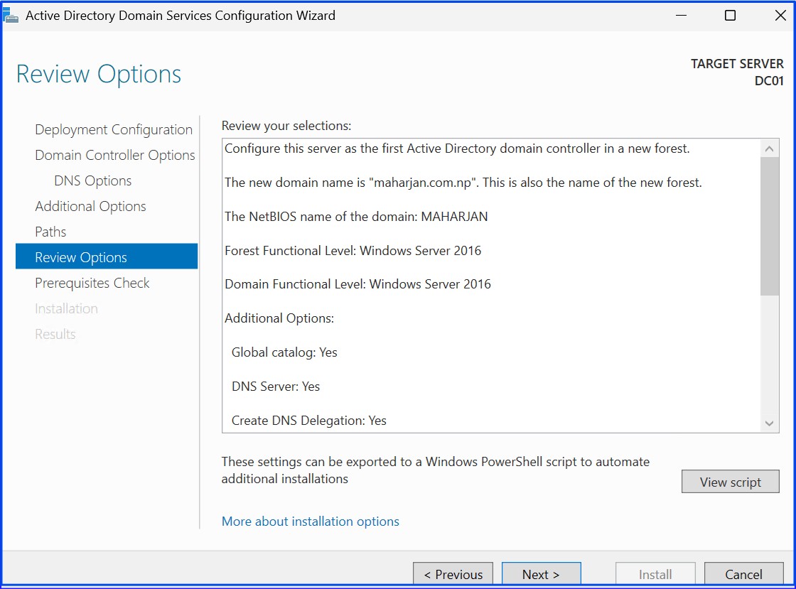The image size is (796, 589).
Task: Click the disabled Install button
Action: point(655,574)
